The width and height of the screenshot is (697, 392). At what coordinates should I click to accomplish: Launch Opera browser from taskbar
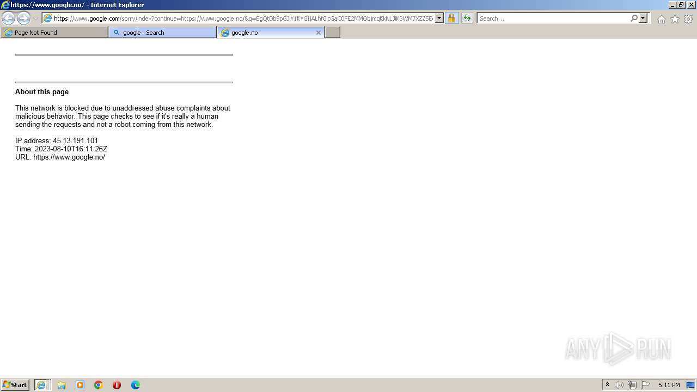coord(117,385)
